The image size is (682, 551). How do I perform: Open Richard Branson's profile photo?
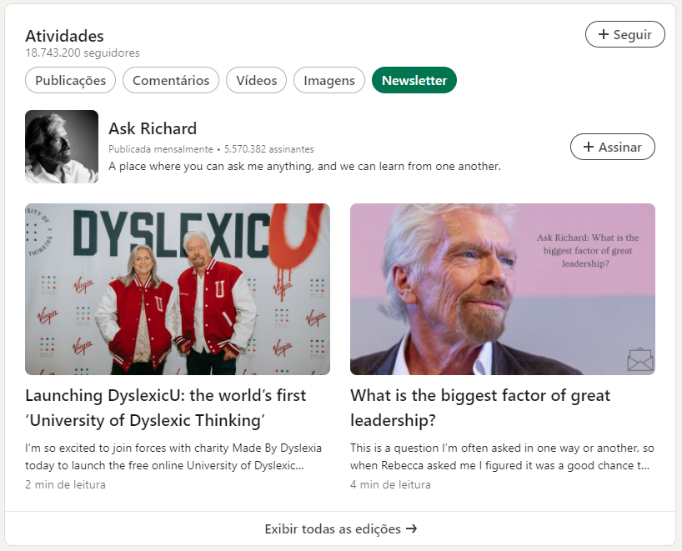pos(62,147)
